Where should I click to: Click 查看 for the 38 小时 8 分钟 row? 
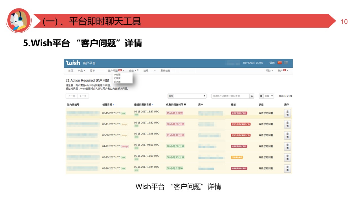[287, 169]
